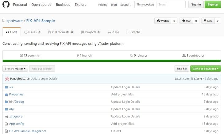Click the This repository search scope label
The image size is (224, 134).
tap(145, 4)
